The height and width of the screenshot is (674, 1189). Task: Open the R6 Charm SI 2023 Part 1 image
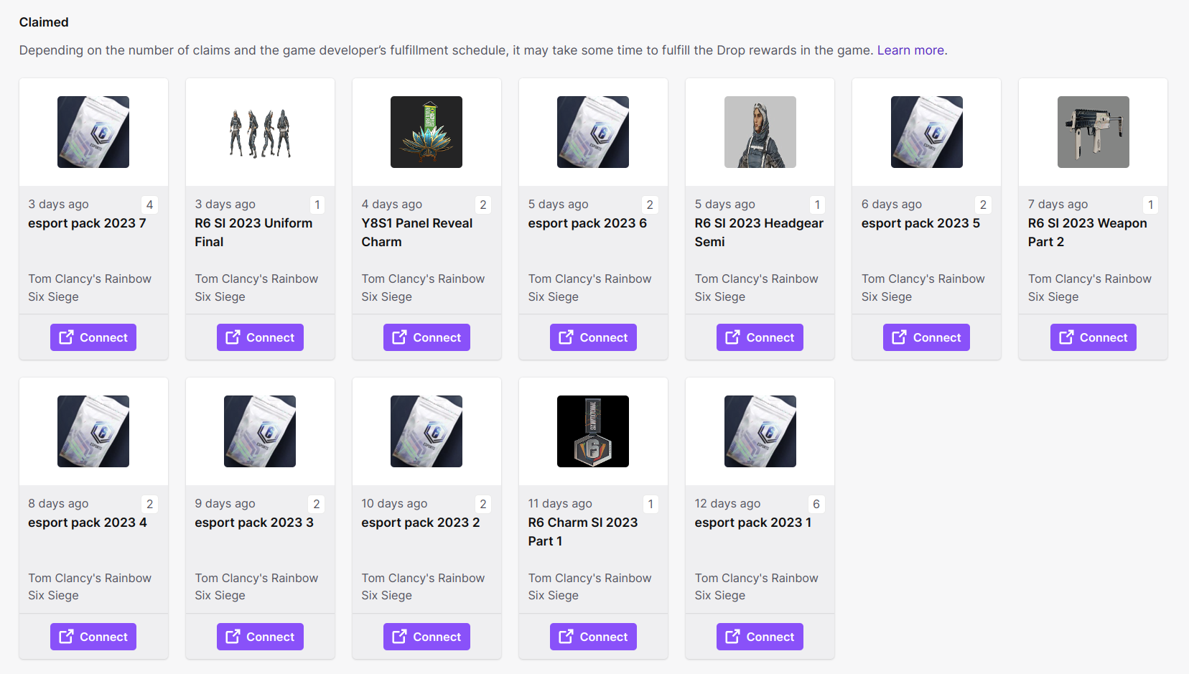[593, 431]
